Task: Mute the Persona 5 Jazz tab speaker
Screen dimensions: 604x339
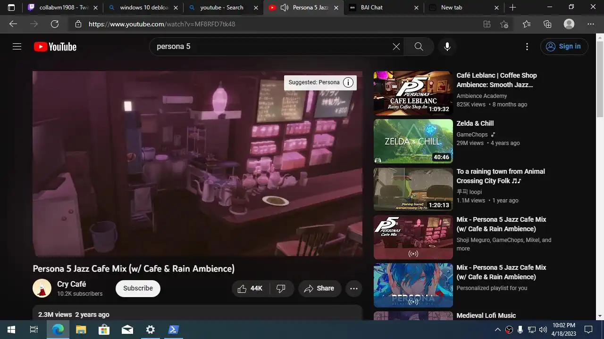Action: tap(285, 8)
